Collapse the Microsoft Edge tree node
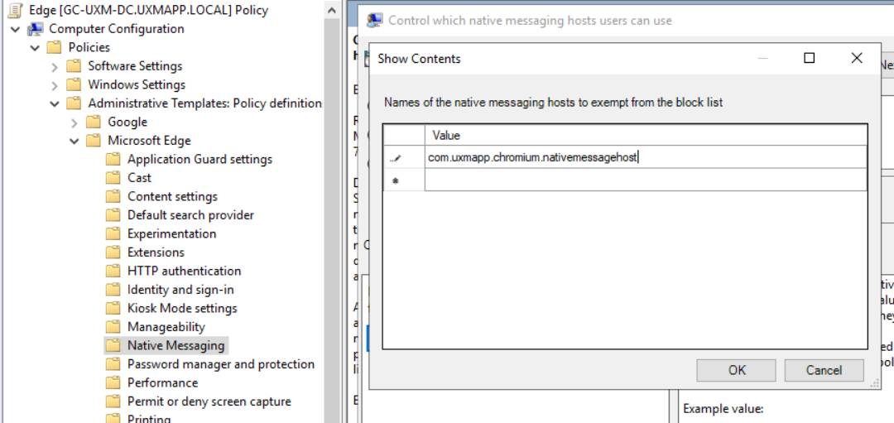894x423 pixels. [74, 141]
